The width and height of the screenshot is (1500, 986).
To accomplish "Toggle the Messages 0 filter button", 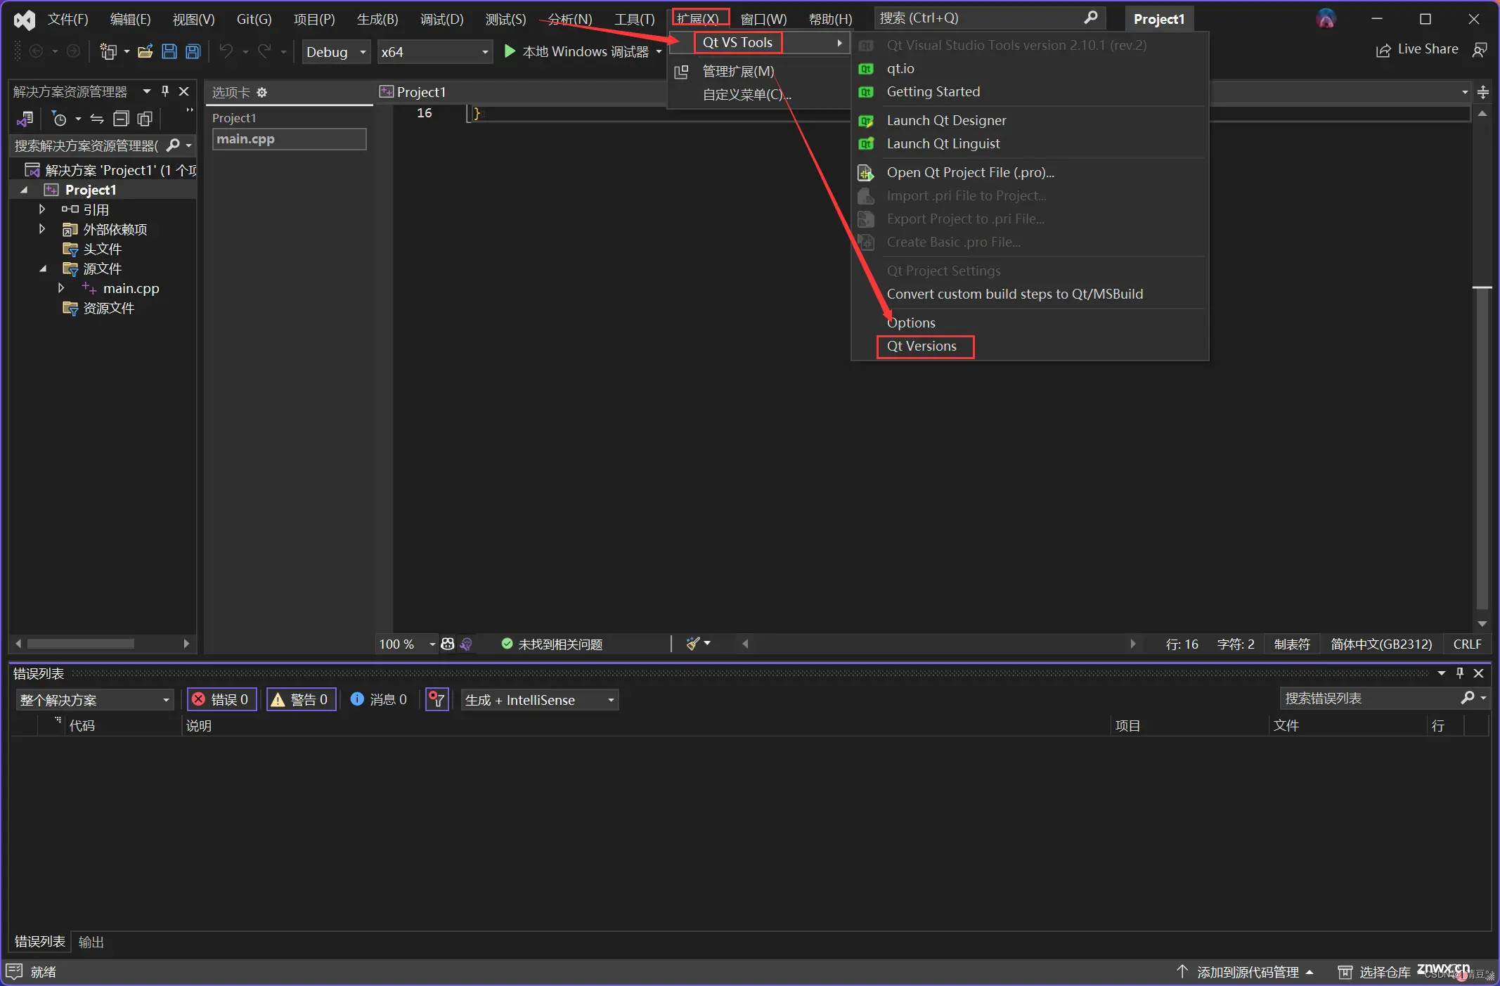I will click(379, 699).
